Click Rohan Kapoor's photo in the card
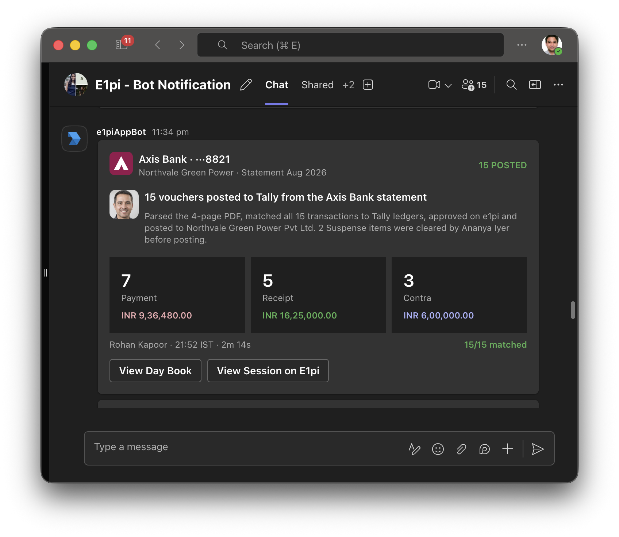The width and height of the screenshot is (619, 537). pyautogui.click(x=124, y=204)
